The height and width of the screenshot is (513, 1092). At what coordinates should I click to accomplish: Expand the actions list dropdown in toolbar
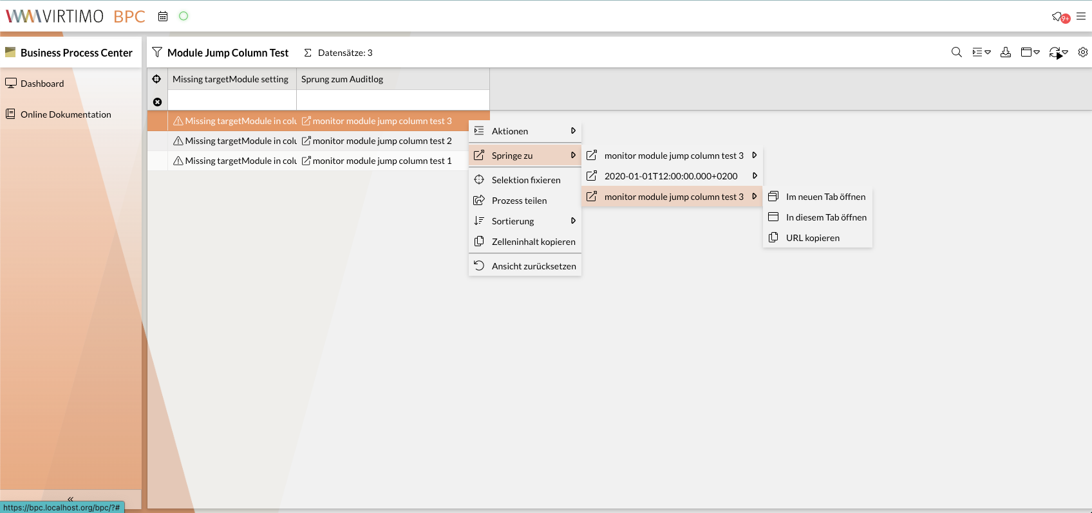click(x=981, y=52)
